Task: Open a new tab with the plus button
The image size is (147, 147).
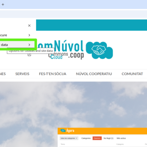Action: click(x=3, y=4)
